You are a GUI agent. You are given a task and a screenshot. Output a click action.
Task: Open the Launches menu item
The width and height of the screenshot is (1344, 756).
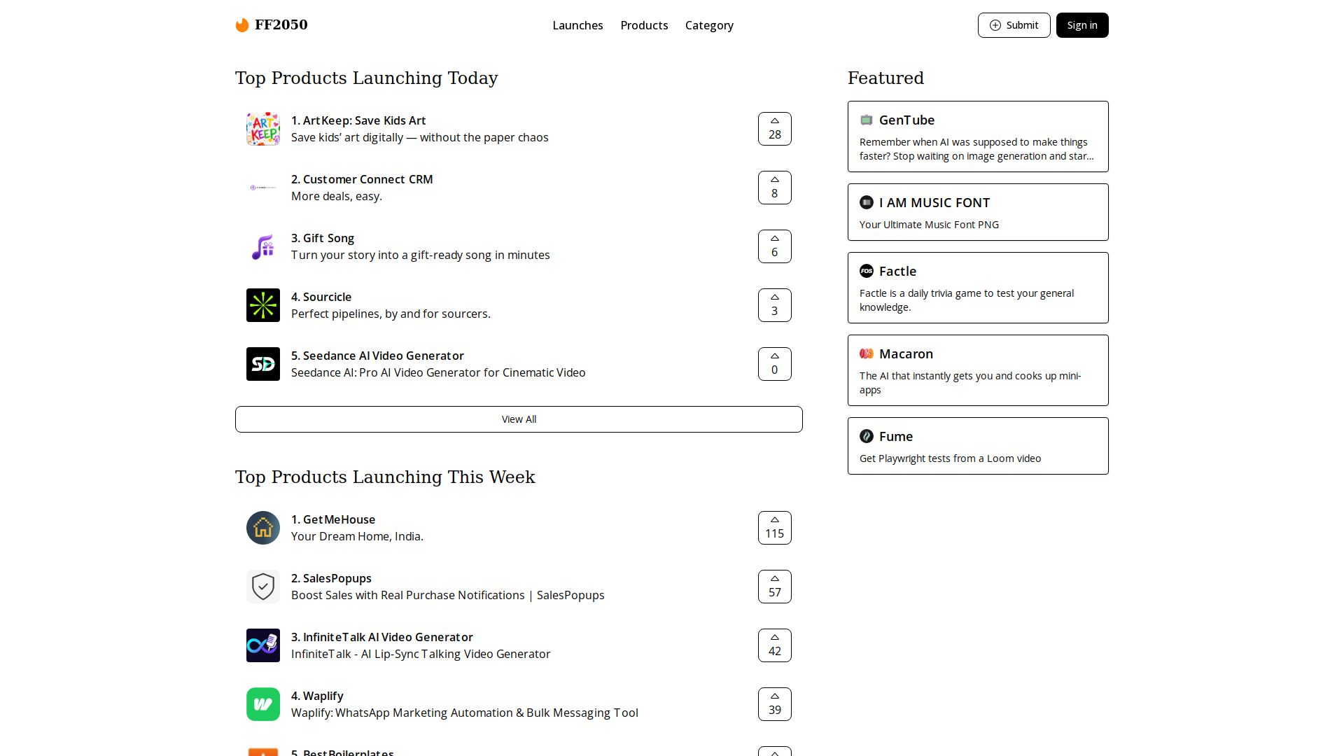pos(577,25)
